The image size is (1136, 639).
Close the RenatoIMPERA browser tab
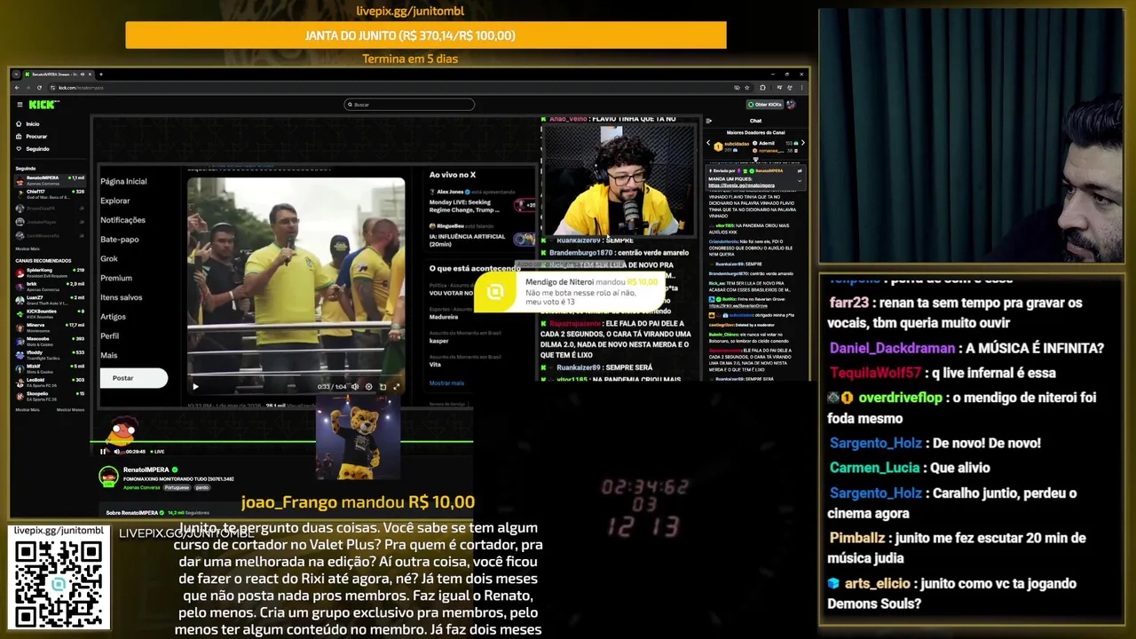coord(91,75)
